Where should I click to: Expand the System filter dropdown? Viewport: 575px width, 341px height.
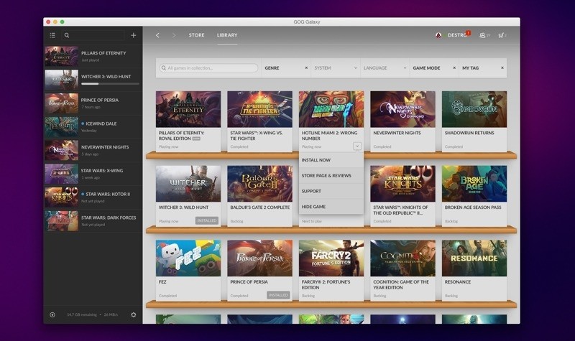click(335, 67)
